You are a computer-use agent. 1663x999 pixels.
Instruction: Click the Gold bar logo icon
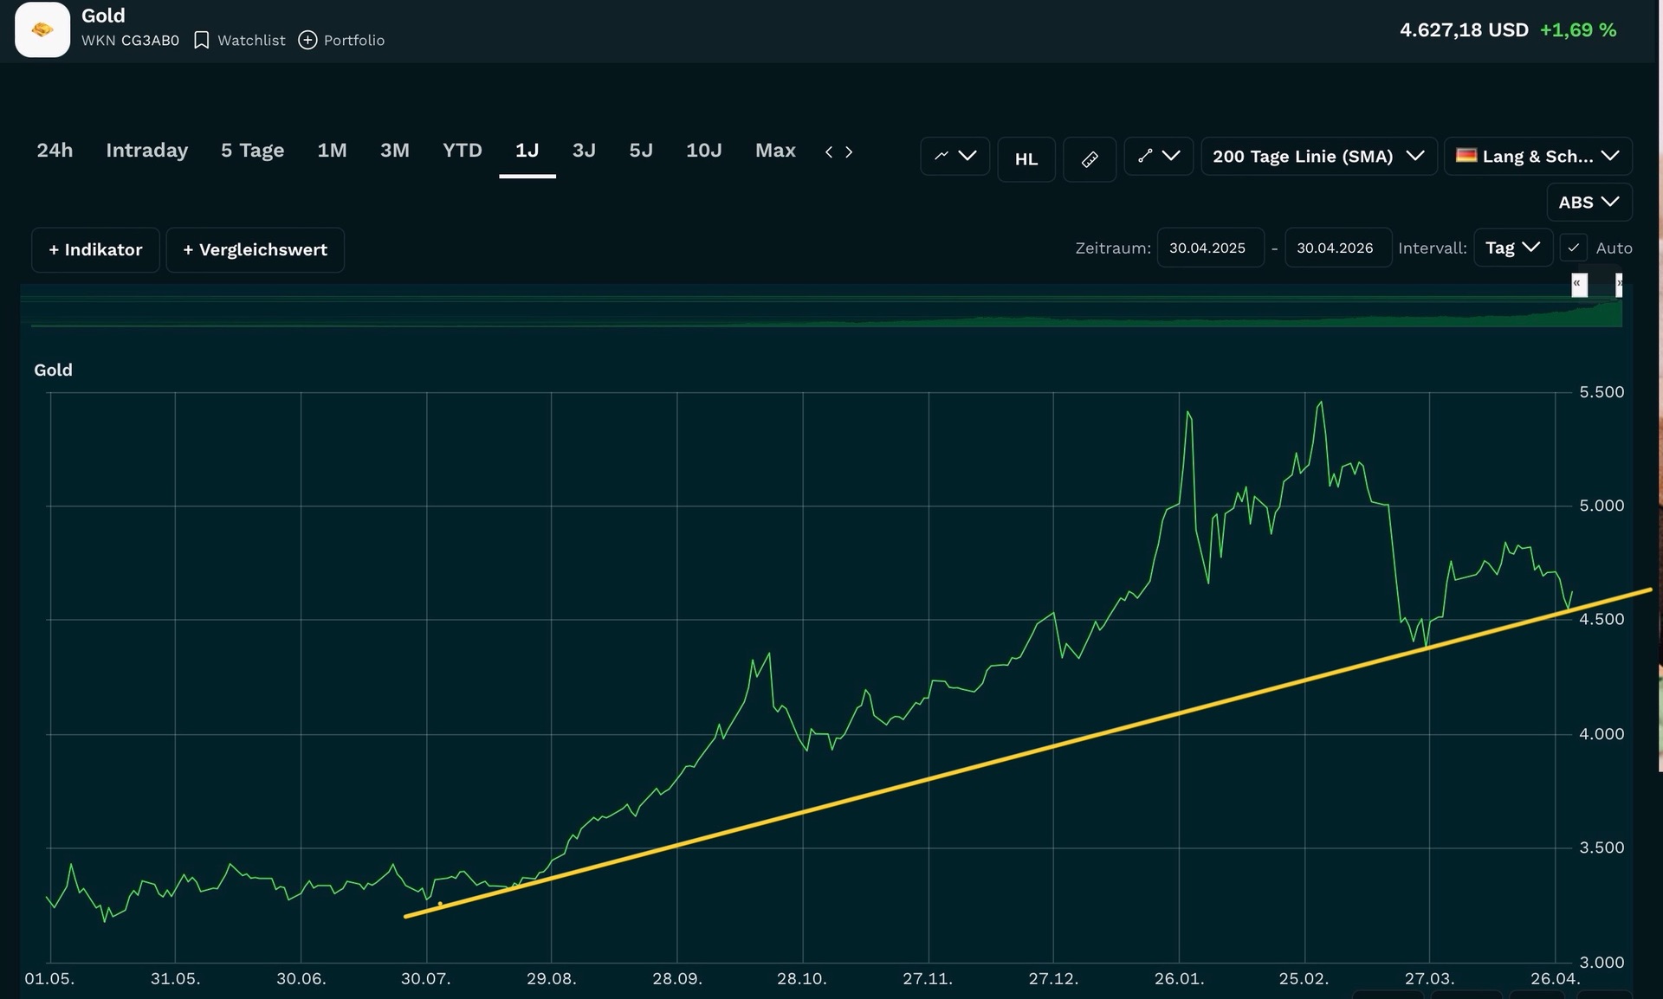(42, 29)
